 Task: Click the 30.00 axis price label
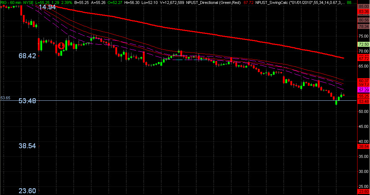tap(364, 172)
